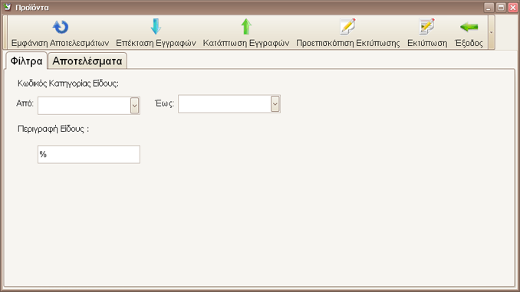
Task: Click inside the Από combo box field
Action: coord(84,106)
